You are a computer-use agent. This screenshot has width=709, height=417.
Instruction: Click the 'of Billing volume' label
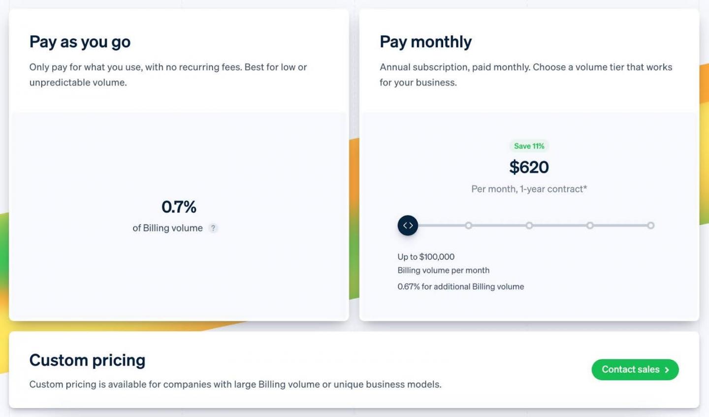click(167, 228)
